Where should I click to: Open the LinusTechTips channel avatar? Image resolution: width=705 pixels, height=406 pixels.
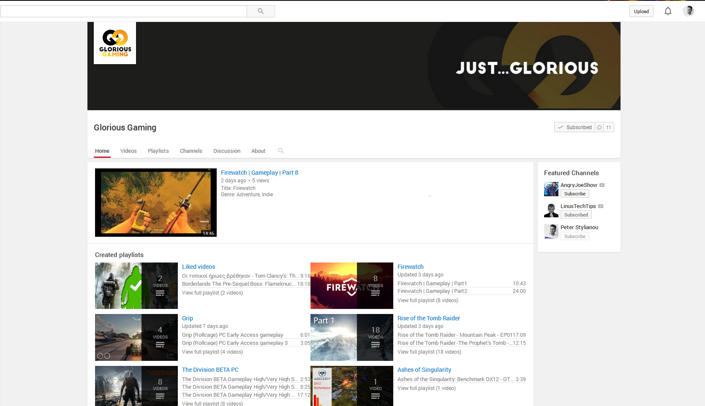551,210
